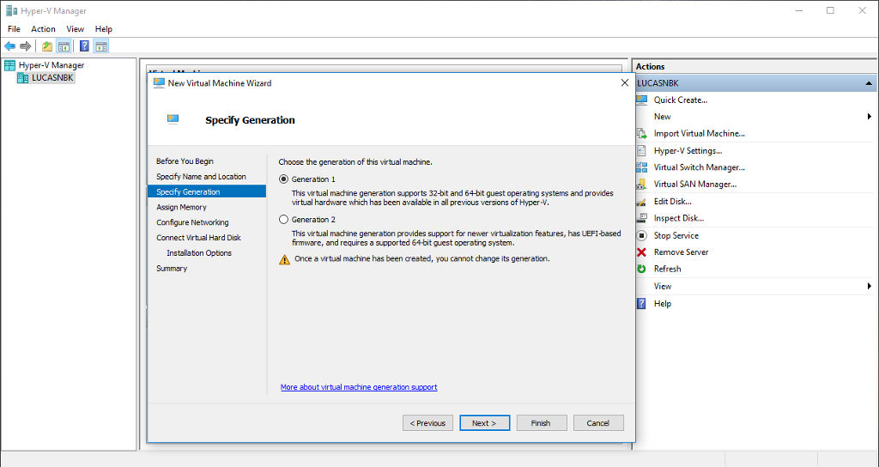Click the Stop Service icon

coord(641,235)
